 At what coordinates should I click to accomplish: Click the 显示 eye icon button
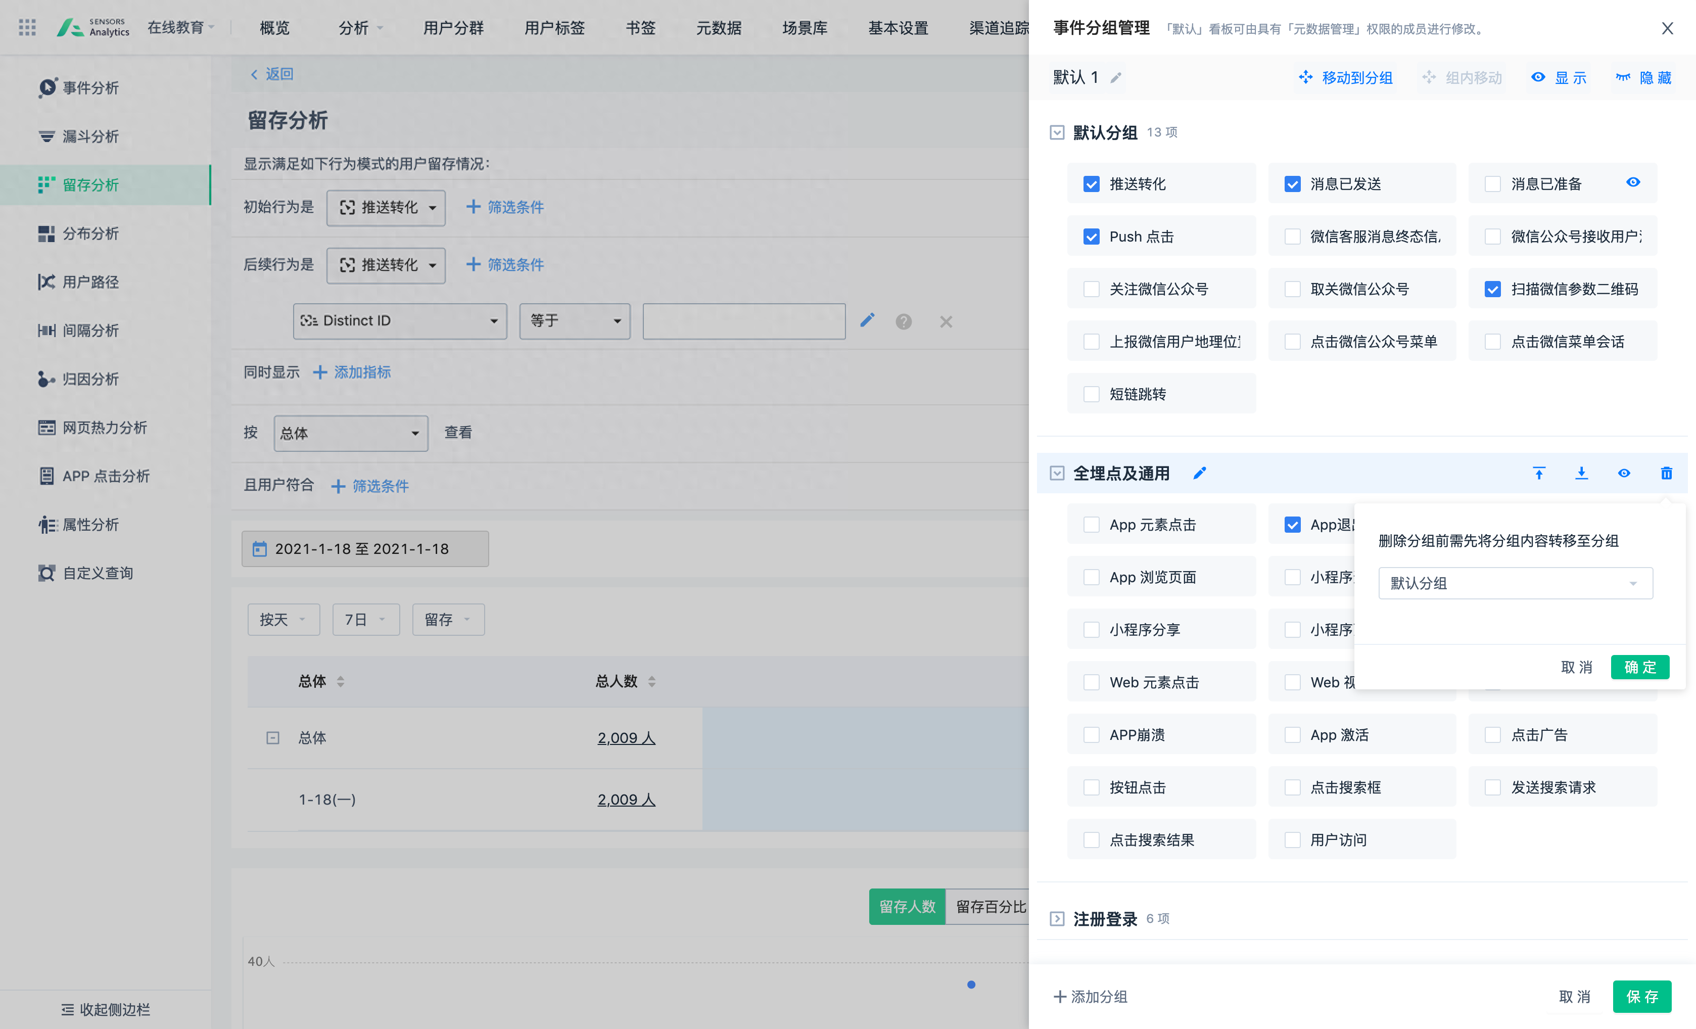[x=1538, y=77]
